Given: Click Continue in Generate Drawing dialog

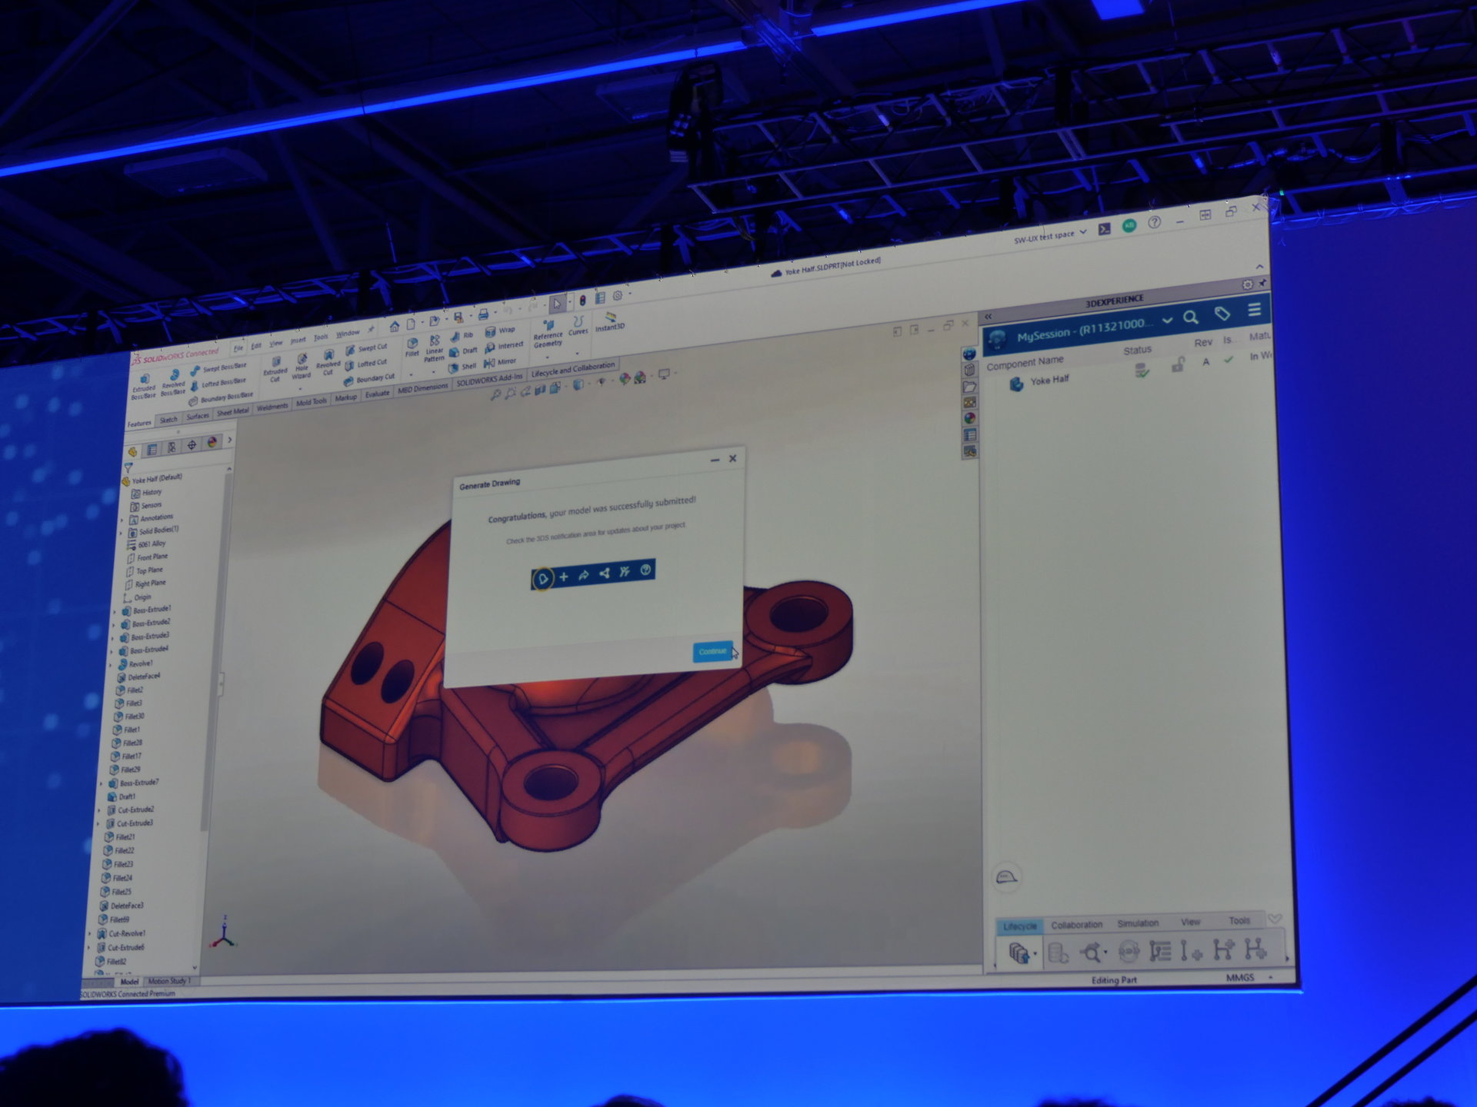Looking at the screenshot, I should pyautogui.click(x=712, y=651).
